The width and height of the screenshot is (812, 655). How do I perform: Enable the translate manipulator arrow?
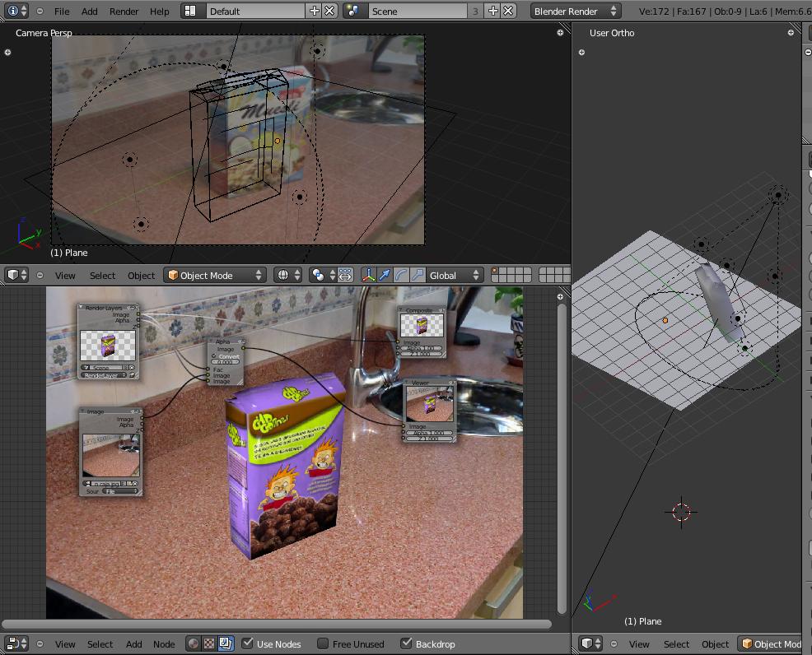[x=385, y=275]
